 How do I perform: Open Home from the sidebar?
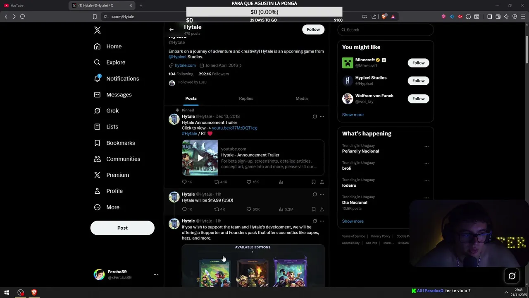(108, 46)
